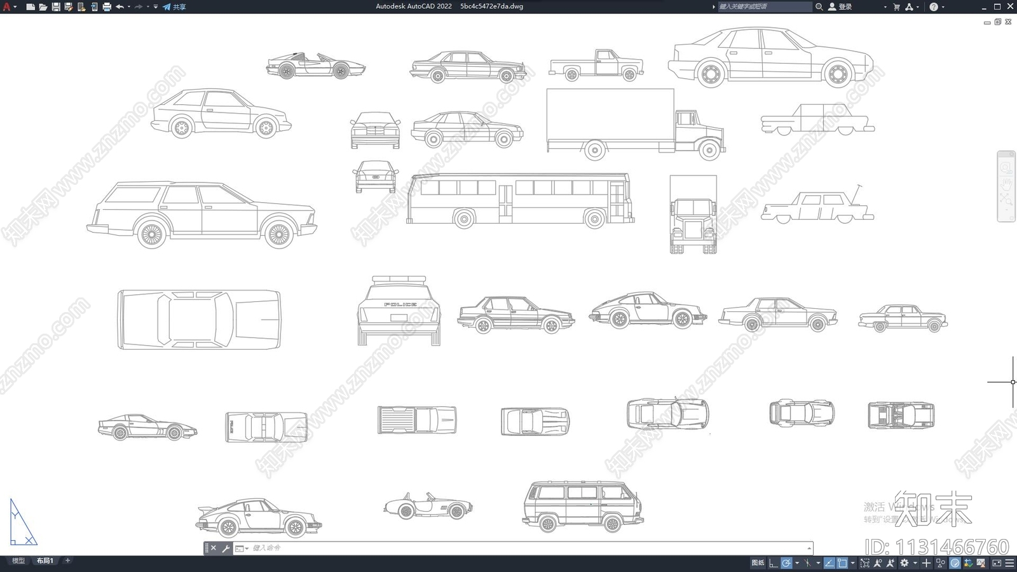Screen dimensions: 1017x572
Task: Click the Autodesk App Store cart icon
Action: (x=896, y=7)
